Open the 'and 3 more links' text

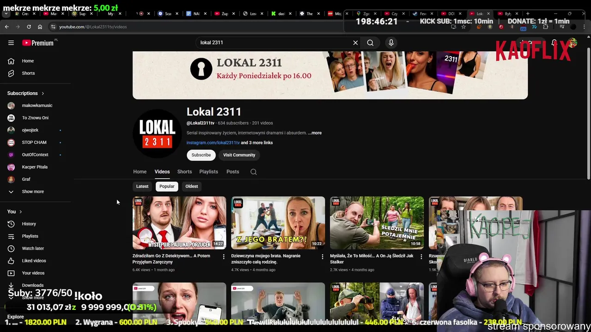coord(257,142)
